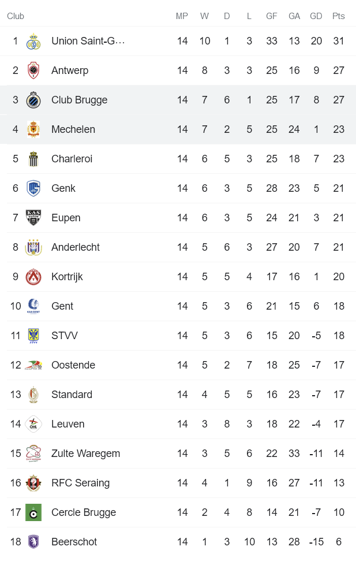This screenshot has height=565, width=356.
Task: Click the Pts column header
Action: pyautogui.click(x=339, y=16)
